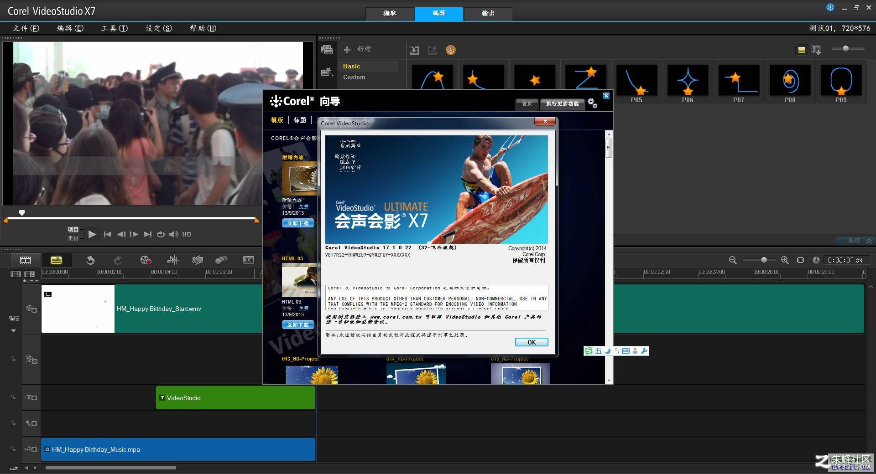
Task: Open the 工具(T) menu
Action: [x=115, y=28]
